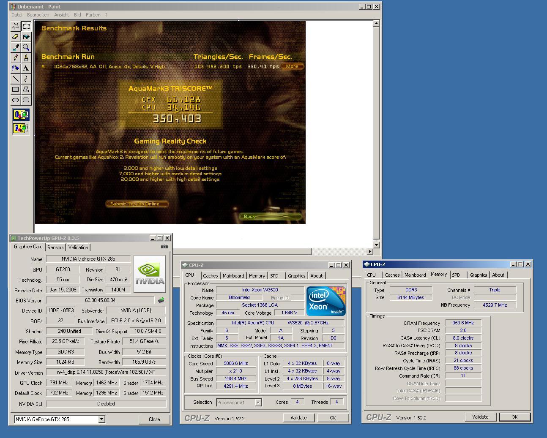Select the Free-Form Select tool in Paint
This screenshot has width=547, height=438.
pos(16,26)
